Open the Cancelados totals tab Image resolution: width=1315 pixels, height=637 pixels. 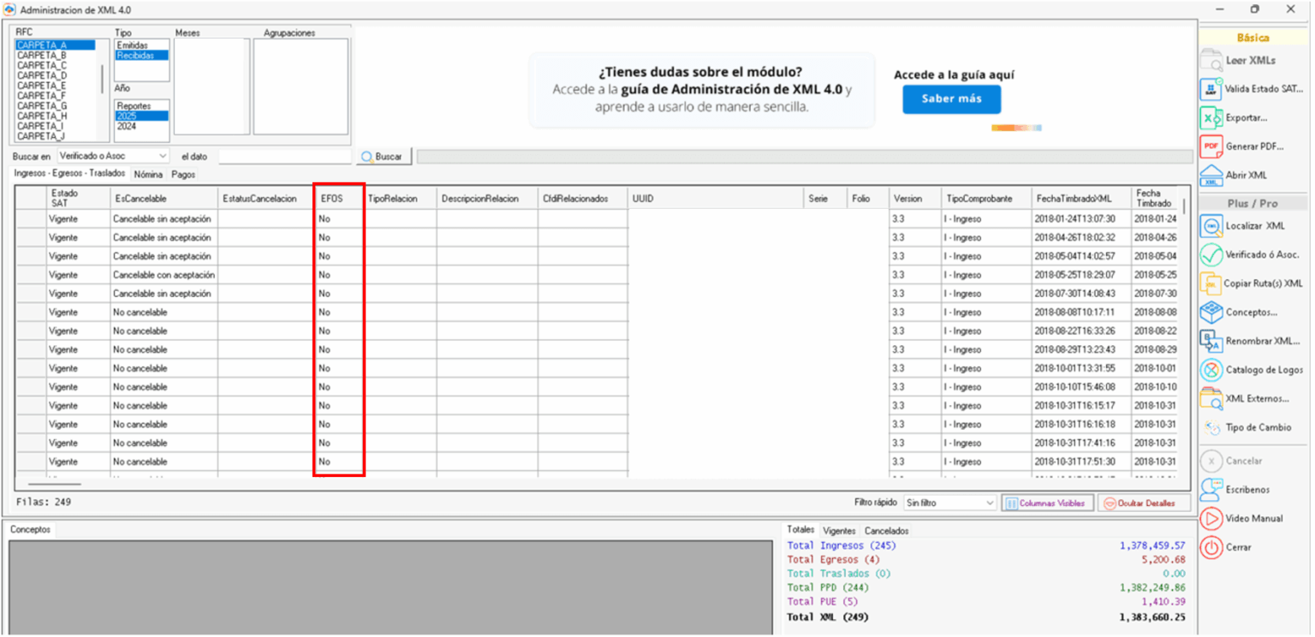point(886,531)
